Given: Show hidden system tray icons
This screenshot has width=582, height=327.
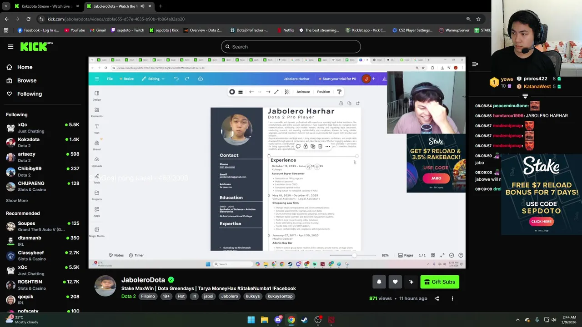Looking at the screenshot, I should (517, 320).
